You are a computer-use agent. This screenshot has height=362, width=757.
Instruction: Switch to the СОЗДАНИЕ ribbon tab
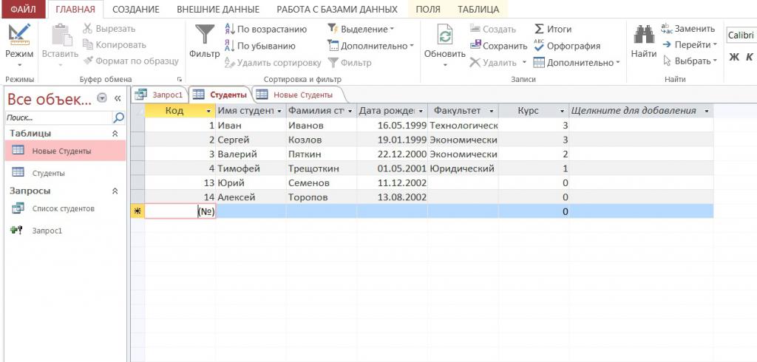click(136, 9)
